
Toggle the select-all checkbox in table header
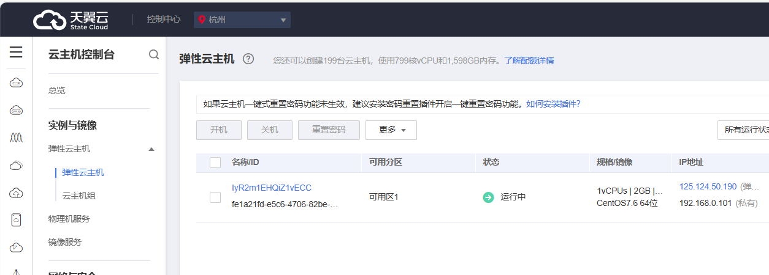(215, 163)
